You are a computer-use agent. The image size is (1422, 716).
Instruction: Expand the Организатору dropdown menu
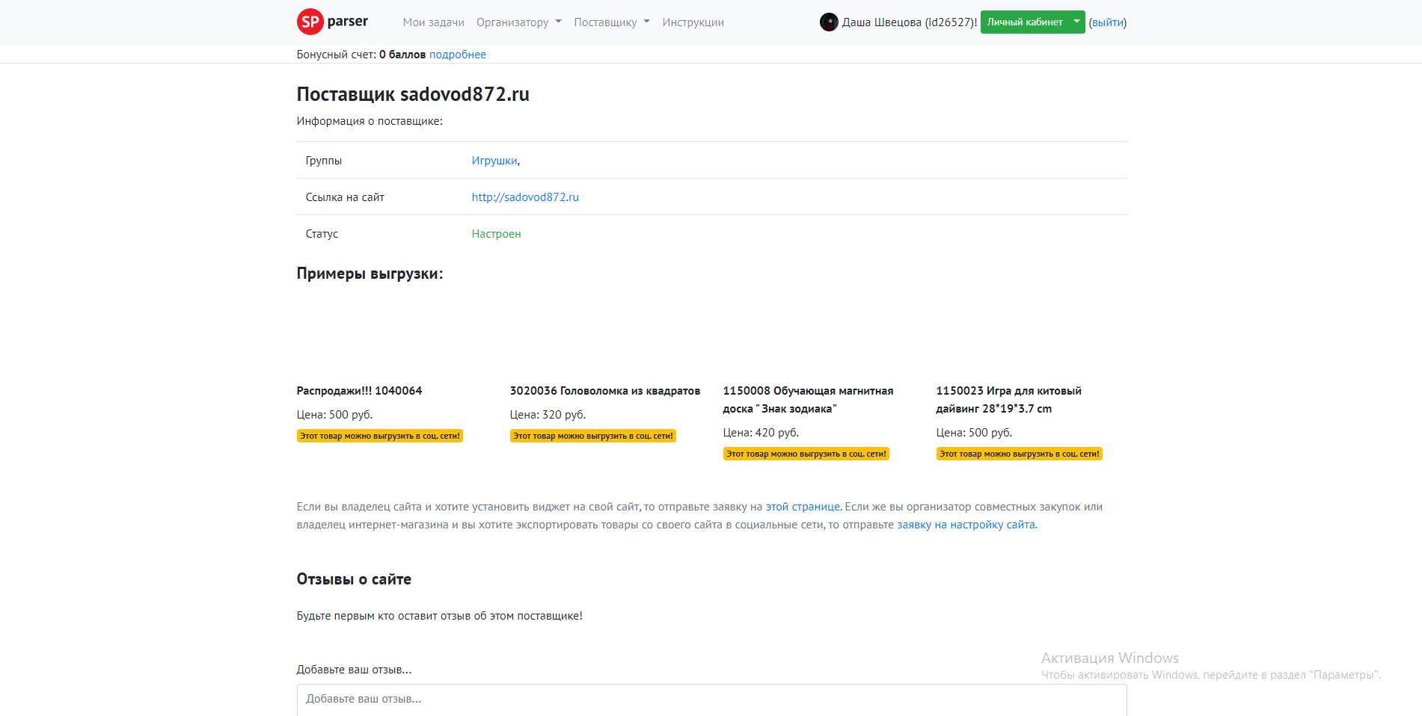coord(518,22)
